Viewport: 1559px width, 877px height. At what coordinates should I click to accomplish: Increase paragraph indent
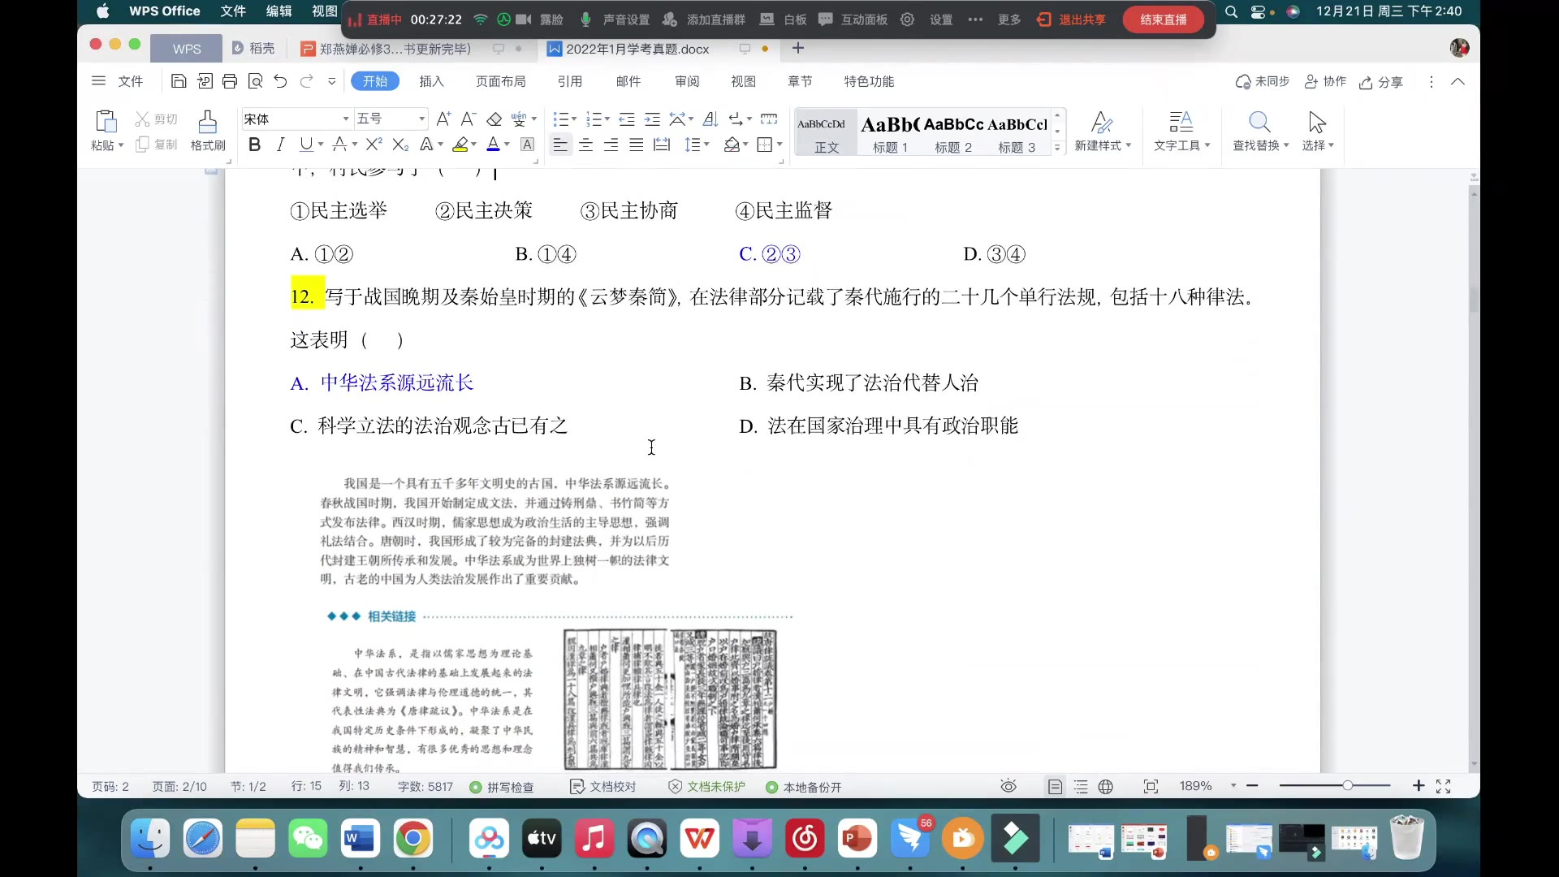pos(652,119)
